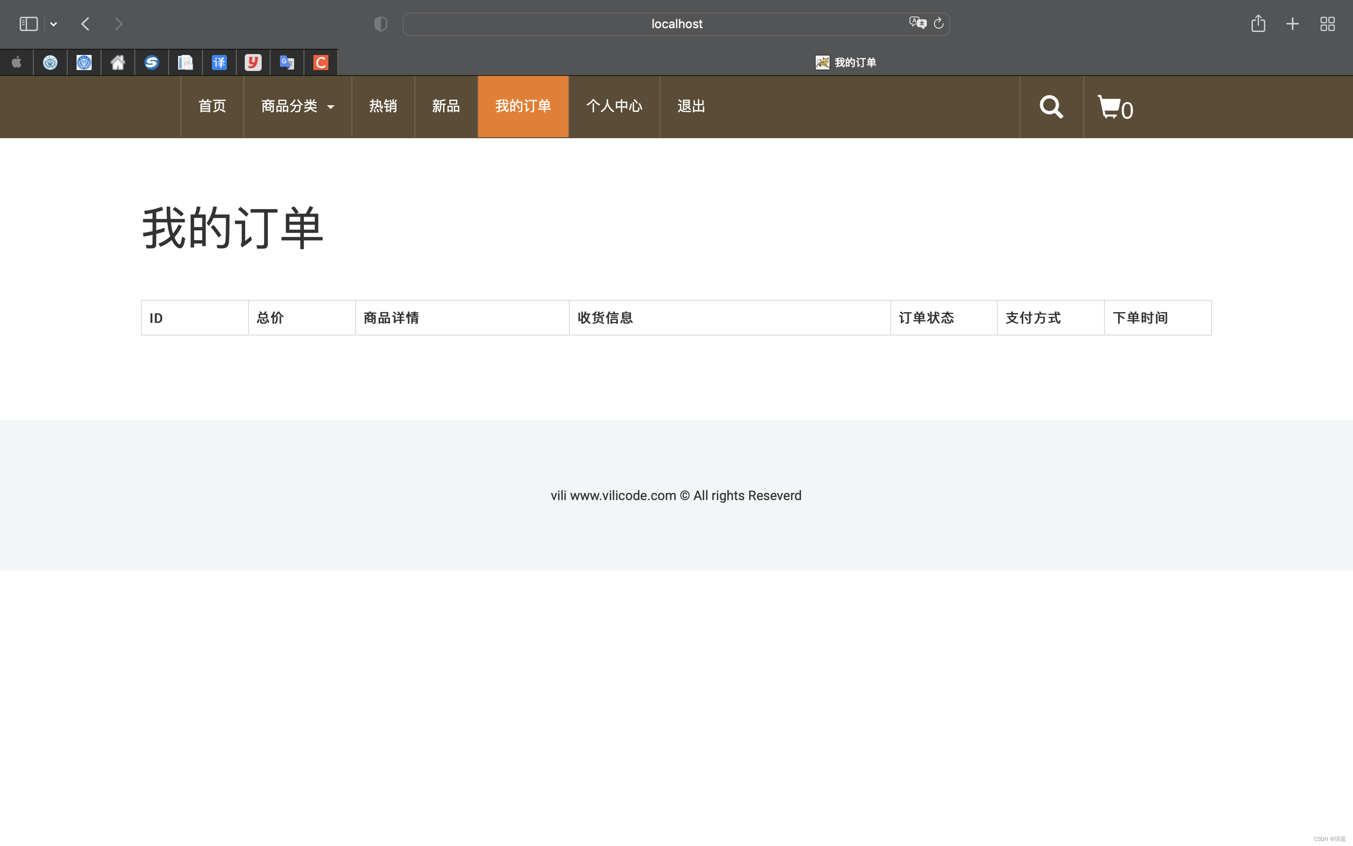Open the orange C pinned tab
This screenshot has height=846, width=1353.
320,62
